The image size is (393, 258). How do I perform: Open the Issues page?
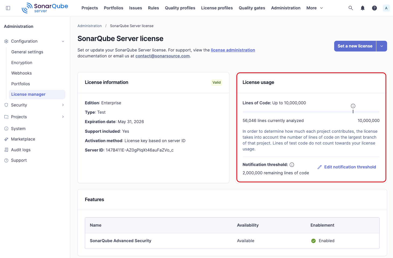coord(136,8)
